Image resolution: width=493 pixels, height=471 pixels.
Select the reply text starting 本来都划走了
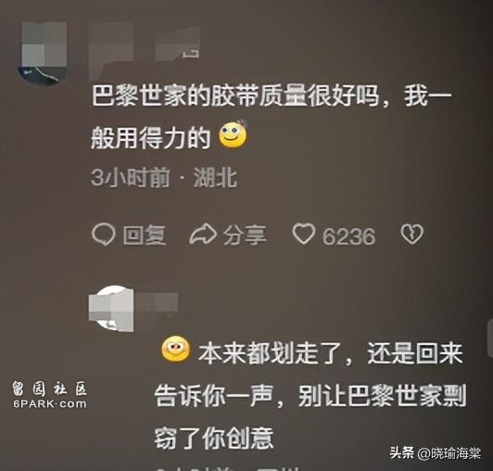310,395
